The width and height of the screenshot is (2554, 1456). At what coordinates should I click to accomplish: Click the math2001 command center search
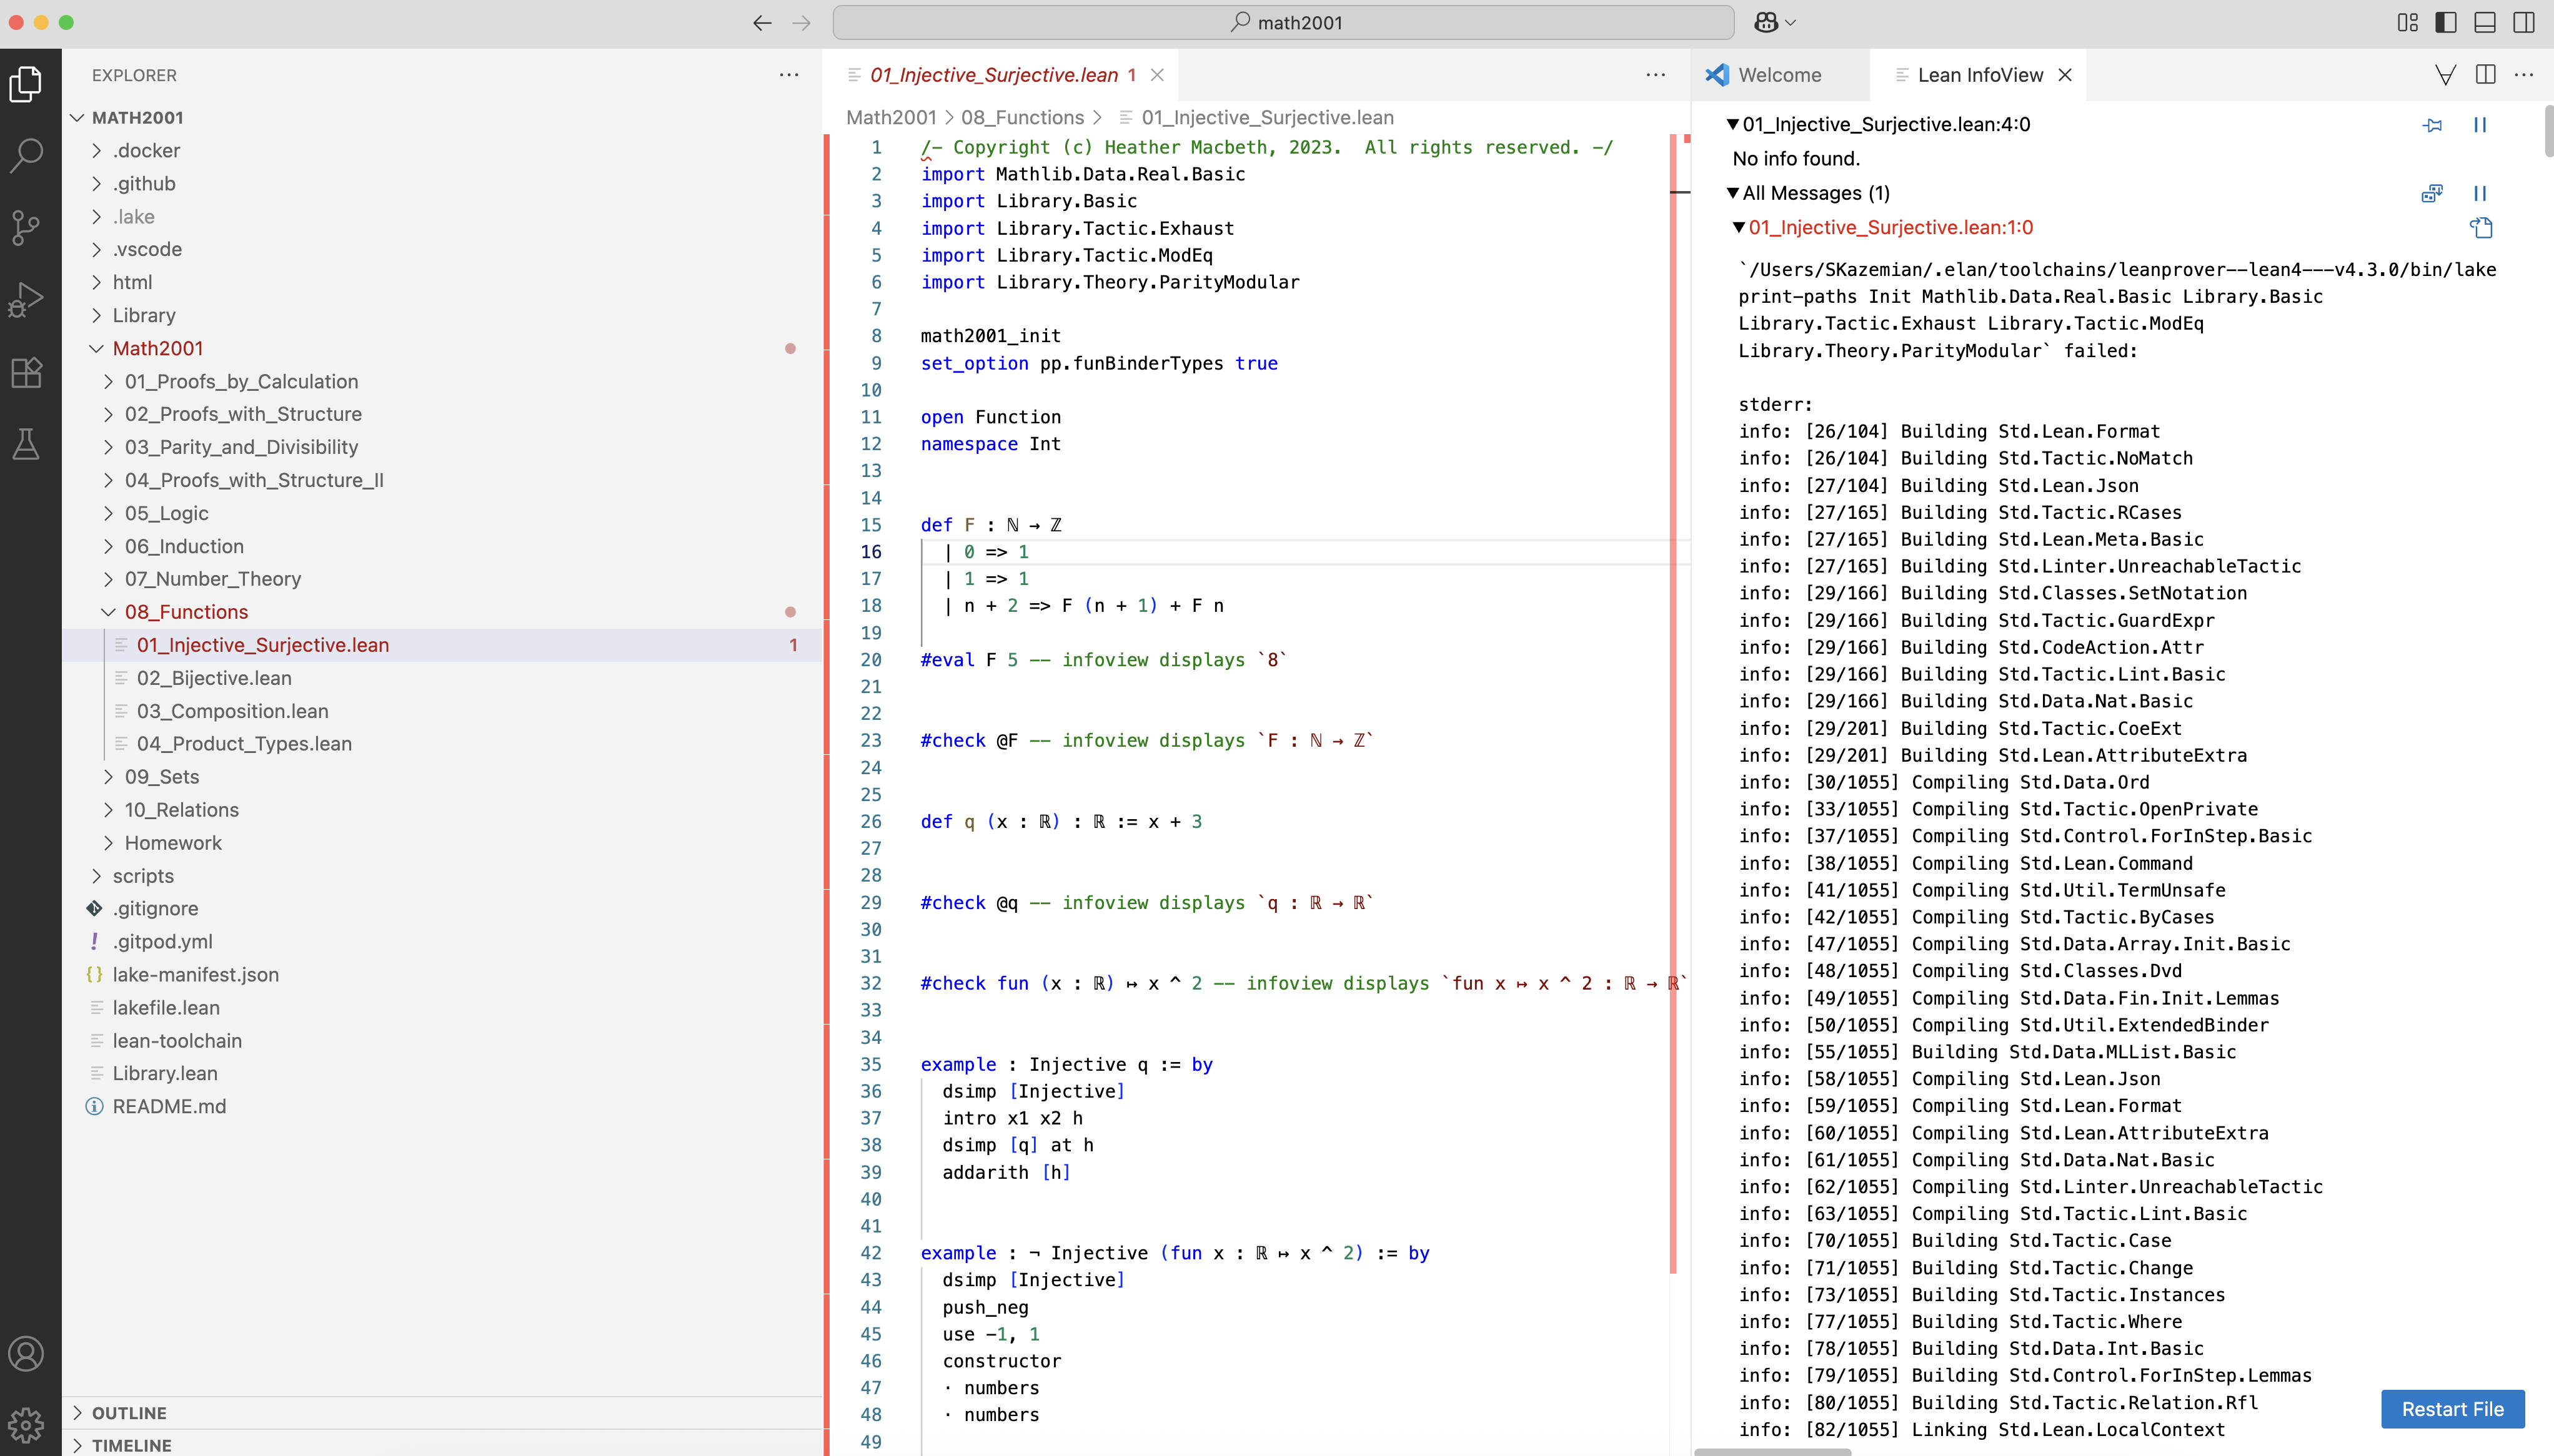pyautogui.click(x=1283, y=22)
